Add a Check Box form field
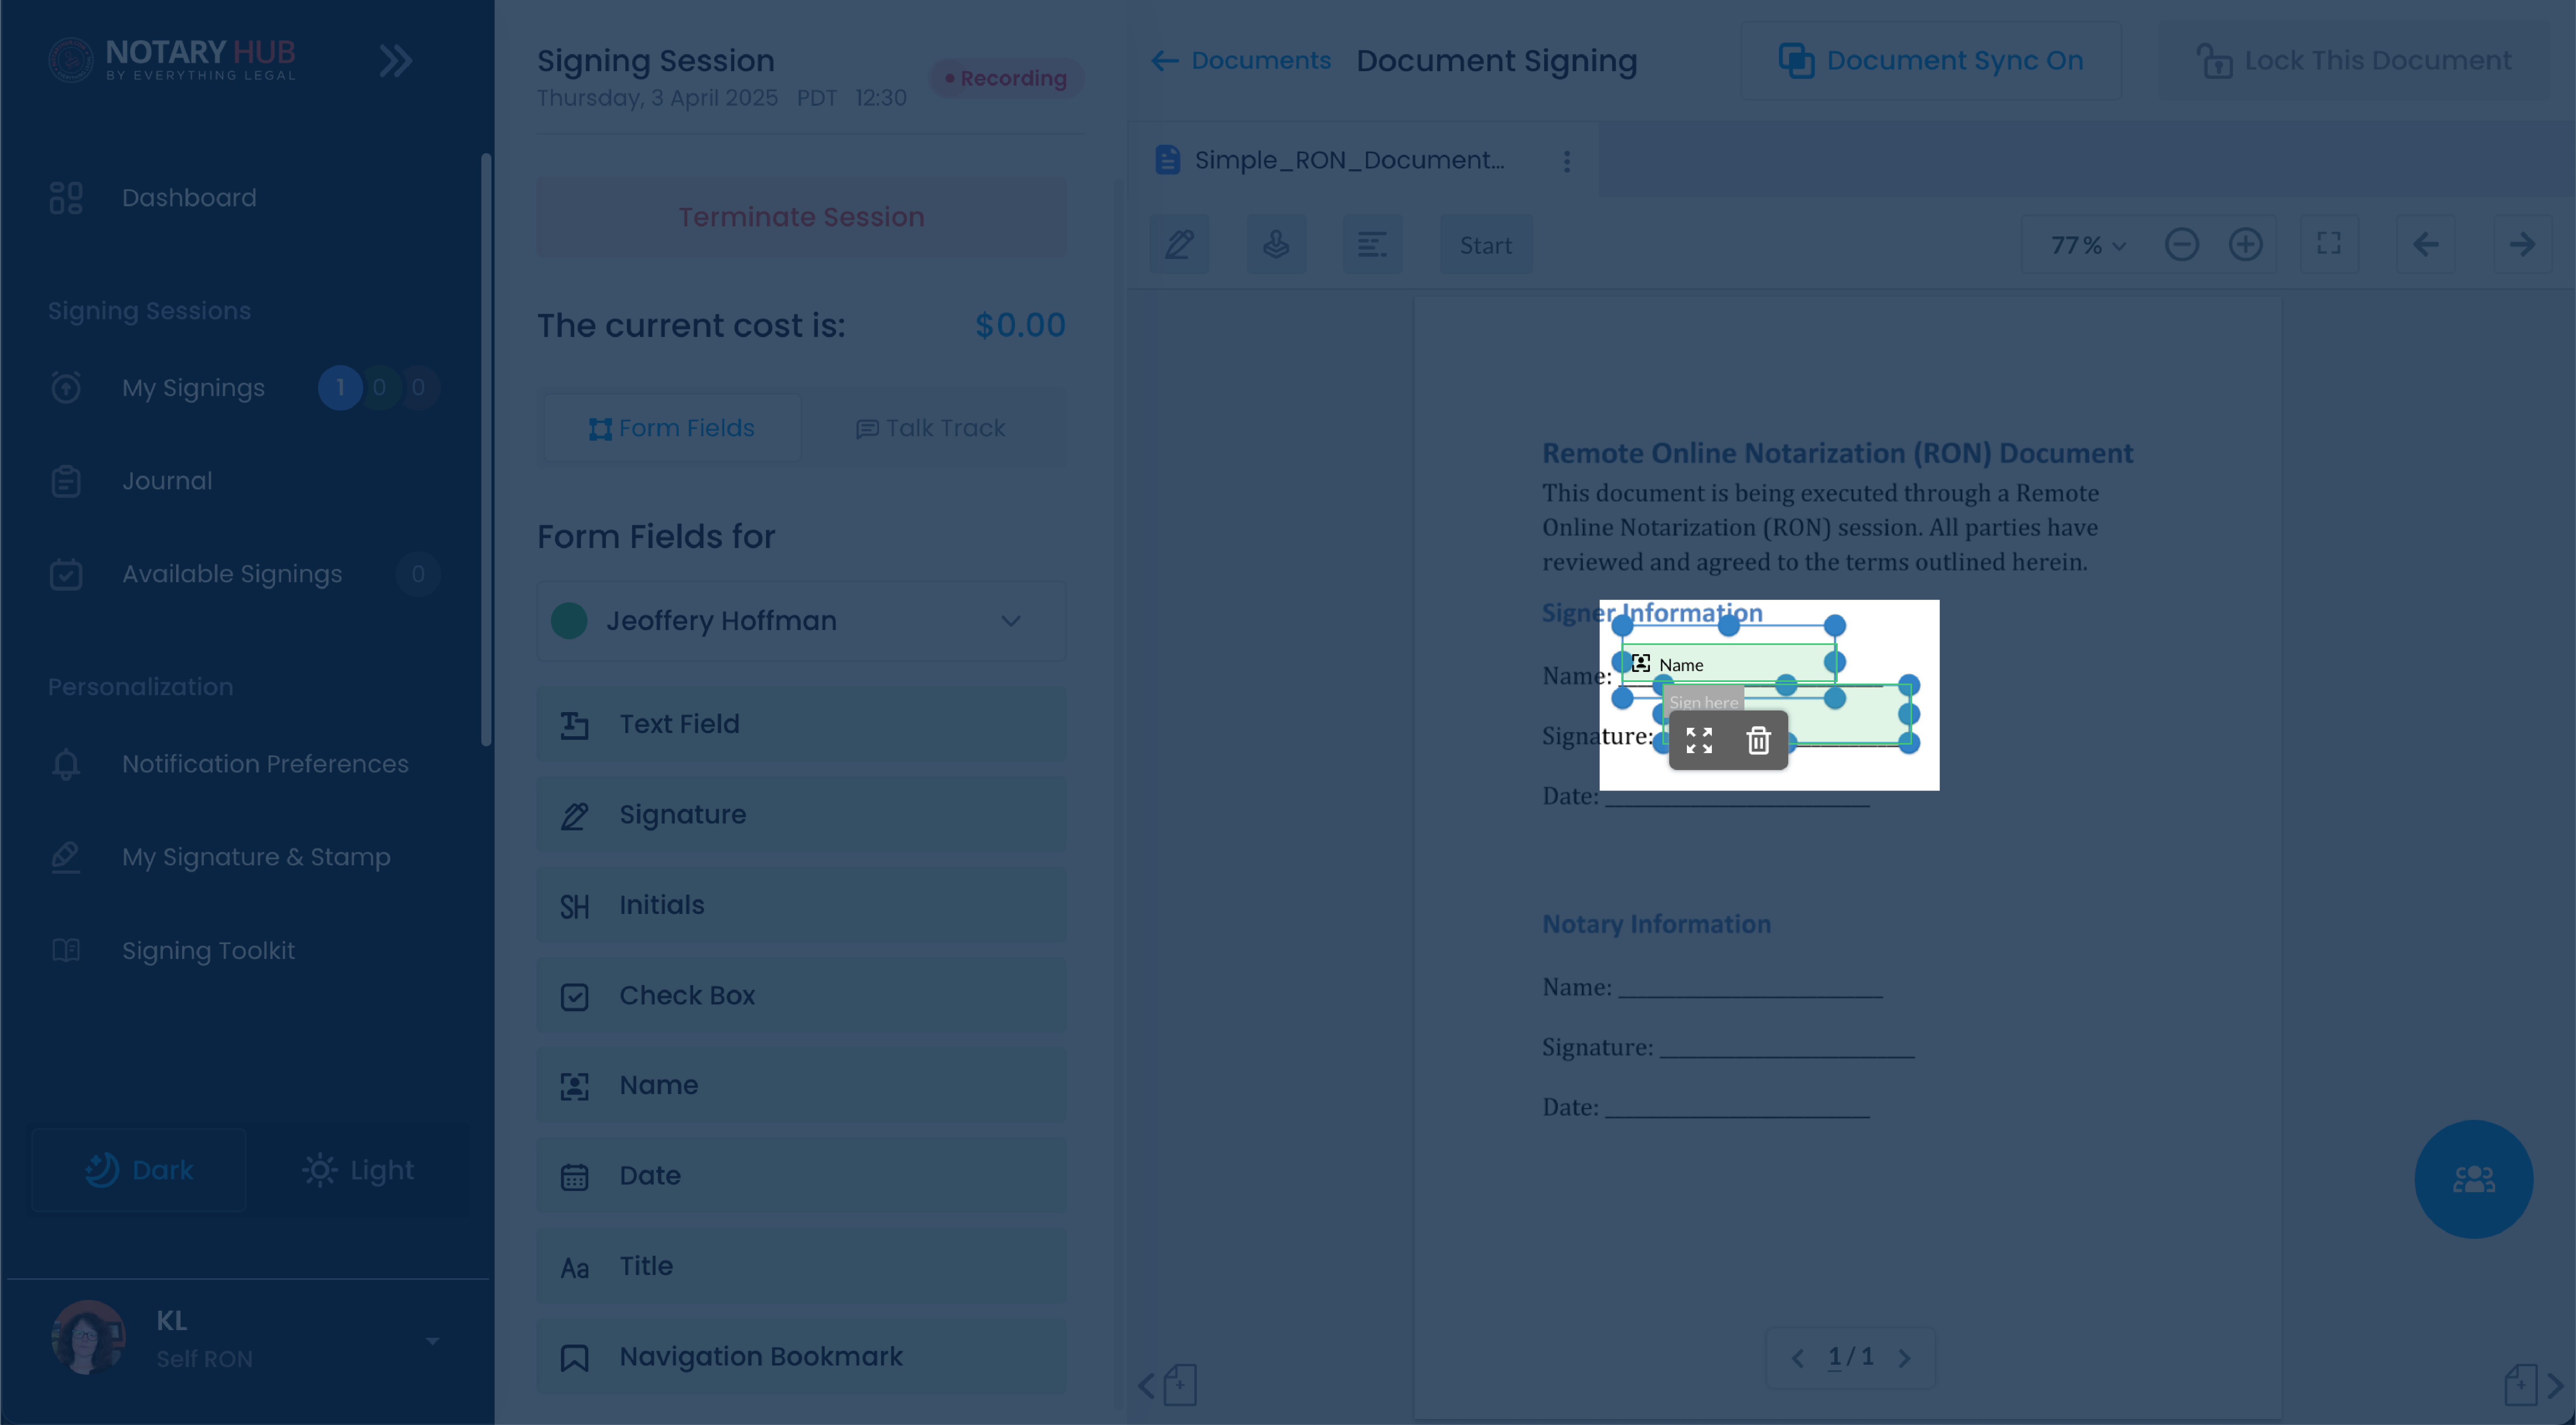The height and width of the screenshot is (1425, 2576). pyautogui.click(x=801, y=996)
